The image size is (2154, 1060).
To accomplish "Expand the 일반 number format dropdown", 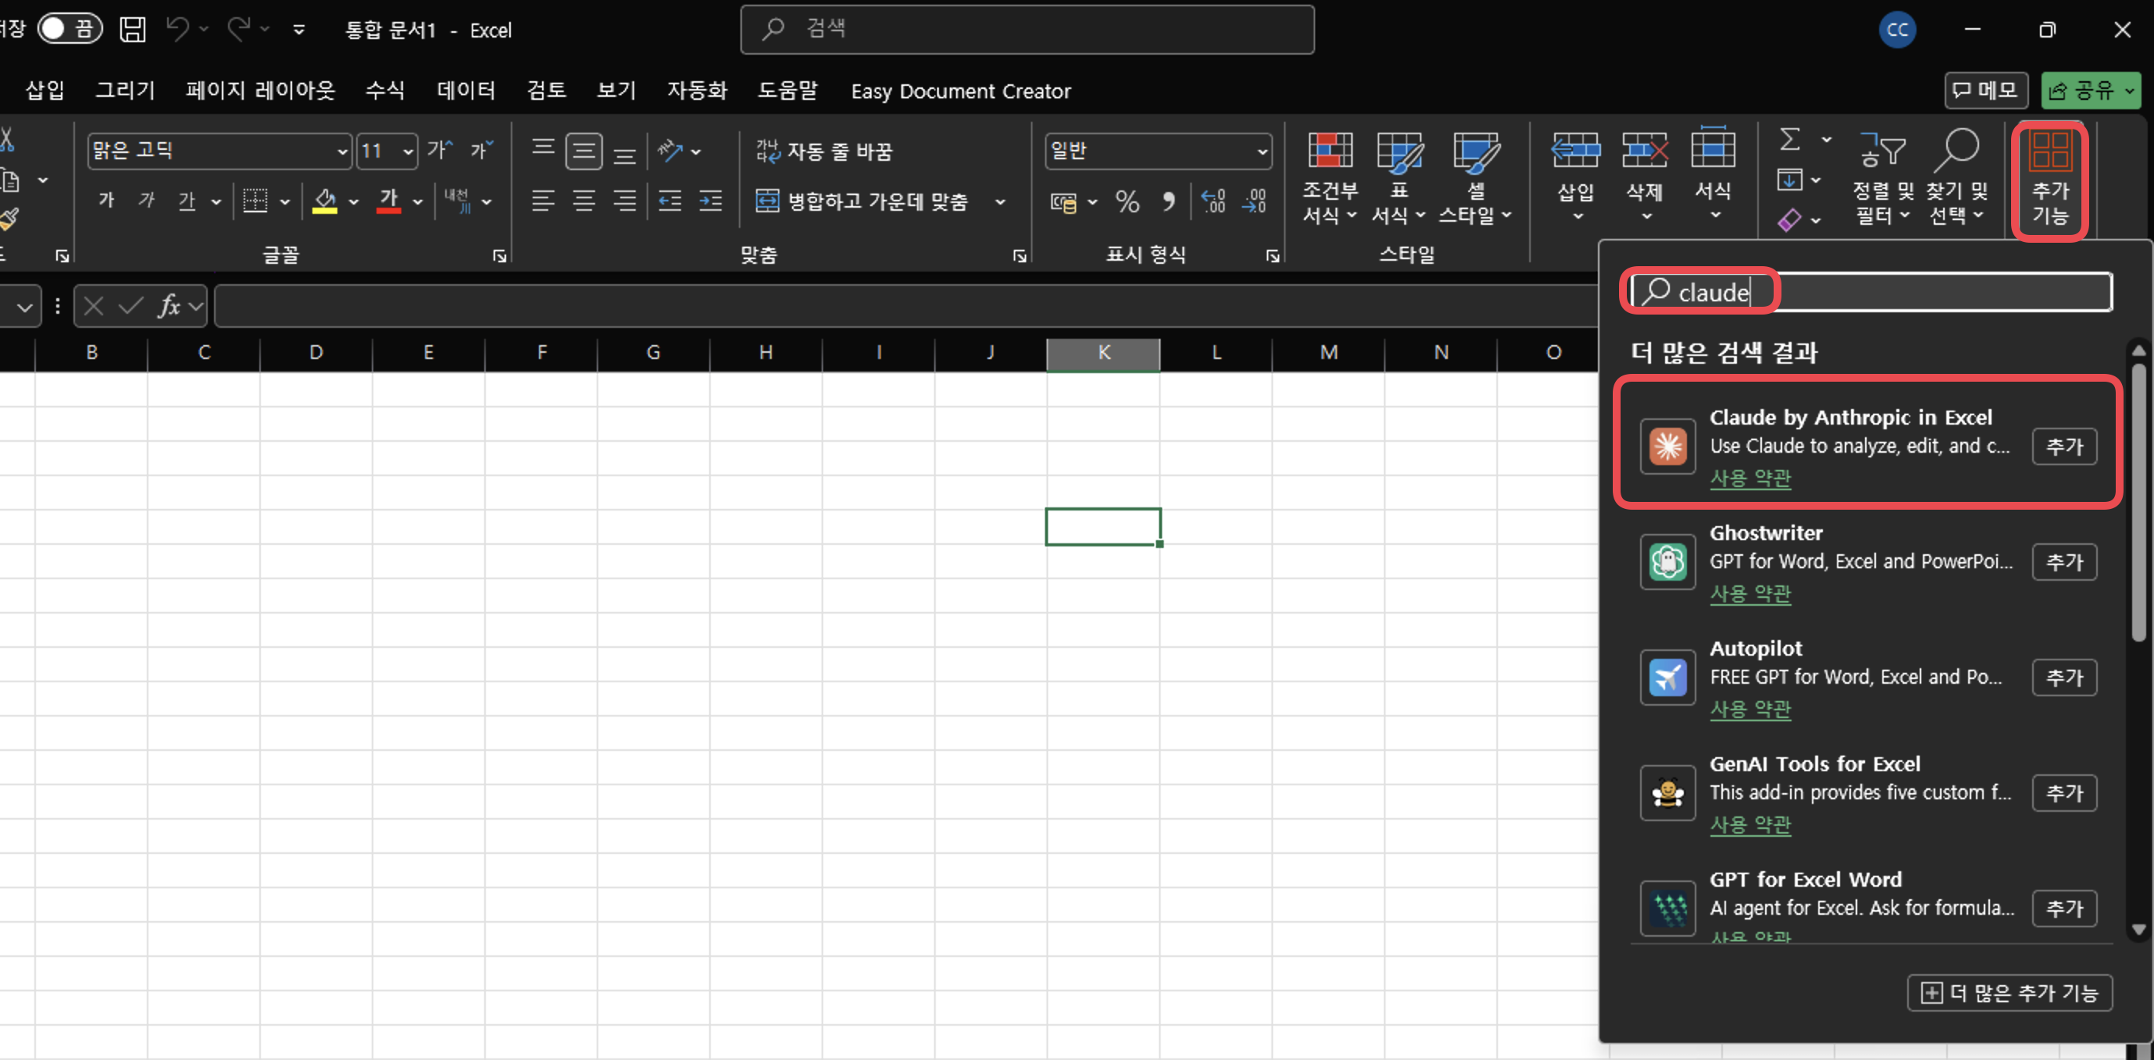I will coord(1261,152).
